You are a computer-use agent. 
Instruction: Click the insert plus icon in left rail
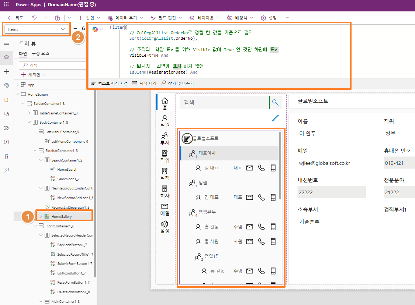(x=7, y=72)
